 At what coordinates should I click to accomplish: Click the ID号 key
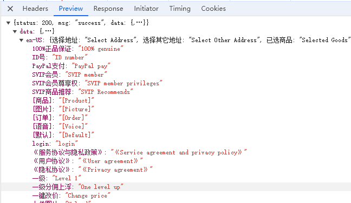tap(38, 57)
